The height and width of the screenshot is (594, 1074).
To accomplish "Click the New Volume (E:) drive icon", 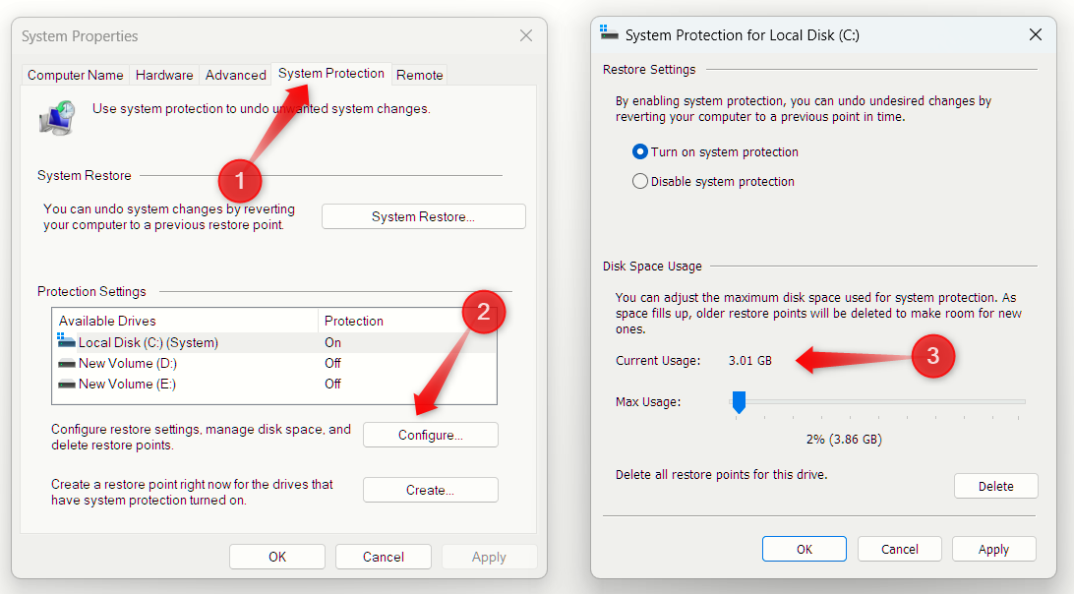I will click(x=67, y=384).
